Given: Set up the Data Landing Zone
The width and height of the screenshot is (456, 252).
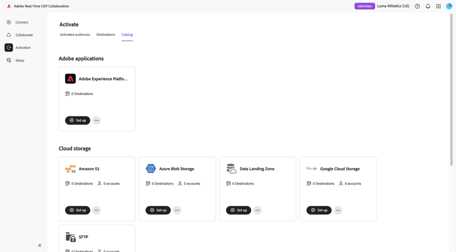Looking at the screenshot, I should (238, 210).
